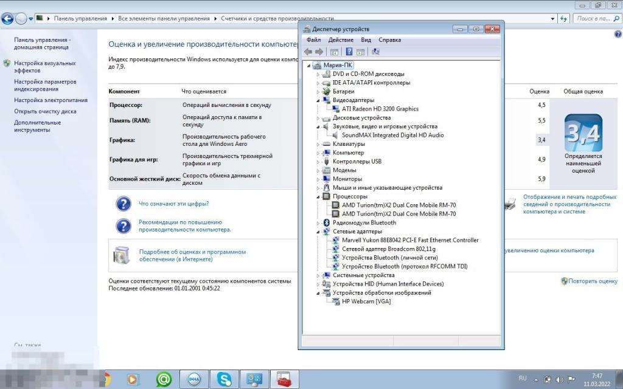Click the network icon in system tray
The height and width of the screenshot is (389, 623).
(548, 379)
